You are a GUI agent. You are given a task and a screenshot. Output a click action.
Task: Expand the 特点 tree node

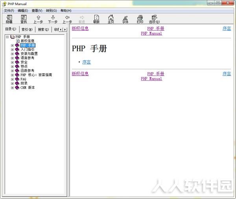12,67
